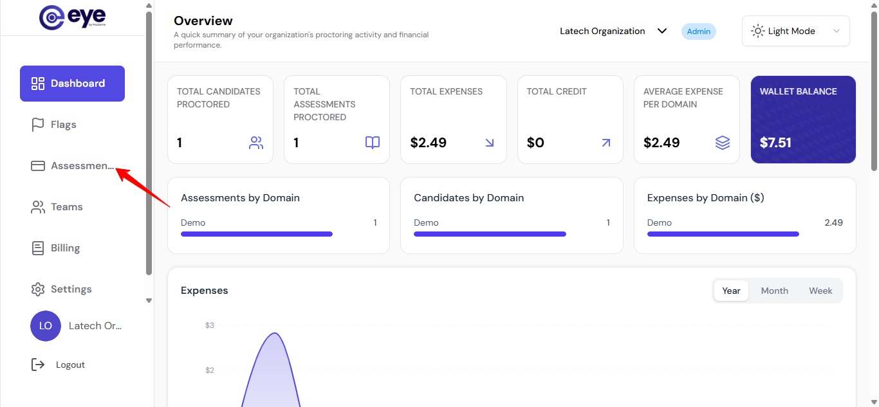
Task: Select the Year tab in Expenses
Action: (731, 291)
